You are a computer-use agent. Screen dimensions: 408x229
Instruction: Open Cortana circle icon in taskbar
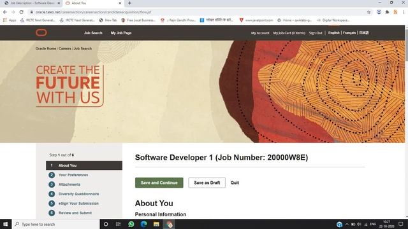click(x=106, y=224)
